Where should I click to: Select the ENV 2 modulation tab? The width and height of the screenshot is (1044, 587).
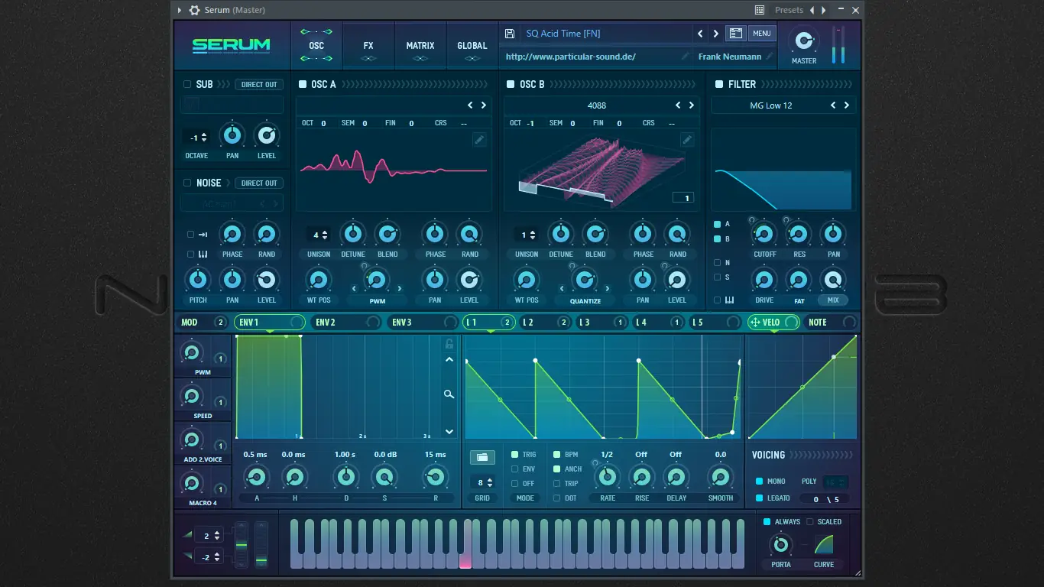point(346,323)
